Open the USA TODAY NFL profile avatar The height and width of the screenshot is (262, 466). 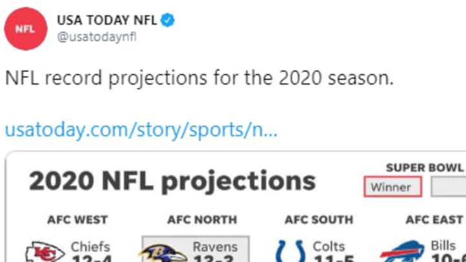tap(25, 29)
